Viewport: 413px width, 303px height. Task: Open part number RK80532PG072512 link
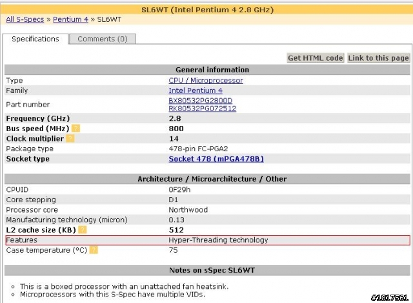(202, 109)
